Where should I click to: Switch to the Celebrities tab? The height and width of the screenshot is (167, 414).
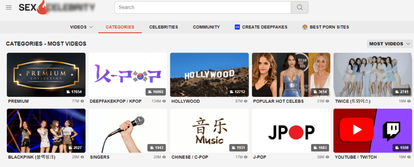tap(163, 27)
